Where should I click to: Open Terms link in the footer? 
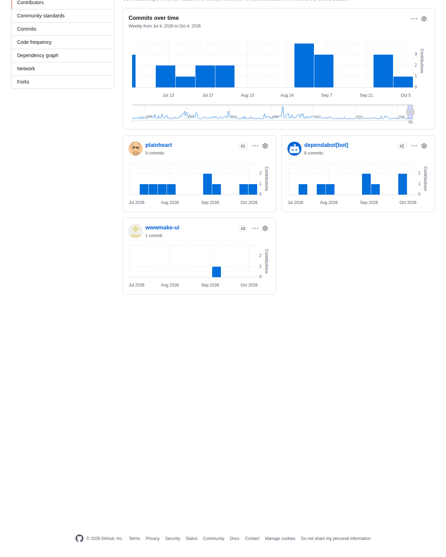click(134, 539)
